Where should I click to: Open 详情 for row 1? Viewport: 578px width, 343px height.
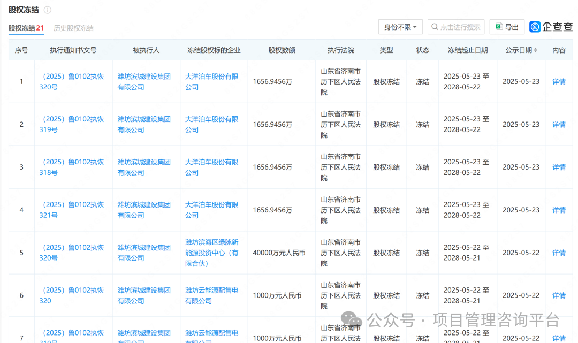point(559,82)
